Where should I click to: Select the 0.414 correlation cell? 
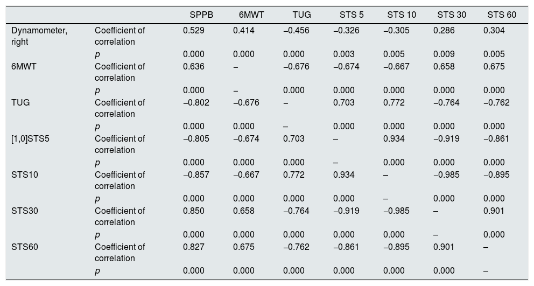(244, 31)
